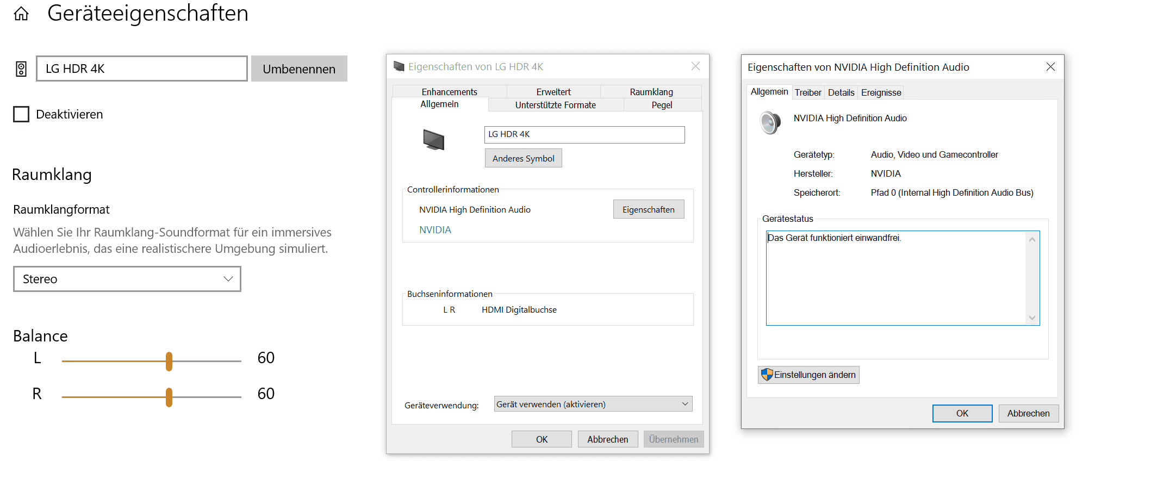Open the Unterstützte Formate tab
The height and width of the screenshot is (485, 1151).
click(556, 105)
